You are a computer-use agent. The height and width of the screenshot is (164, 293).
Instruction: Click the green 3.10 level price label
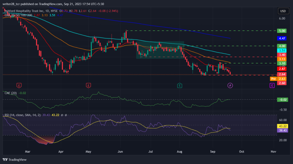(x=282, y=63)
